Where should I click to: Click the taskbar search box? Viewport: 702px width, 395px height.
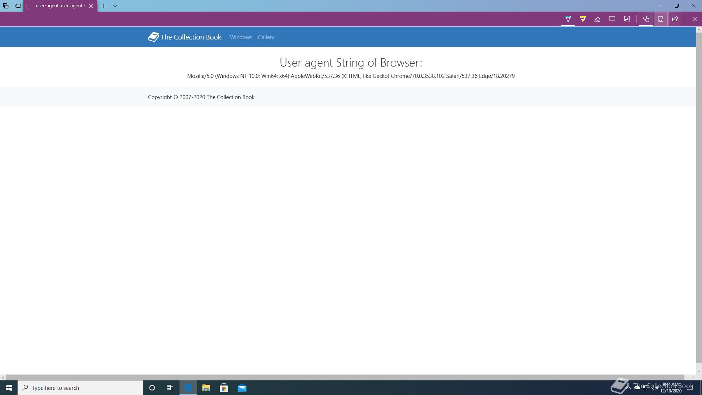tap(80, 388)
